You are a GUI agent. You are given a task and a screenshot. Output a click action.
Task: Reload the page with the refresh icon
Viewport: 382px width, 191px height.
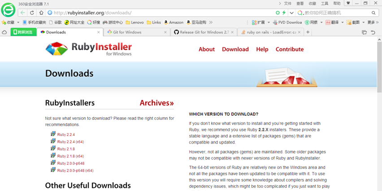pos(32,13)
